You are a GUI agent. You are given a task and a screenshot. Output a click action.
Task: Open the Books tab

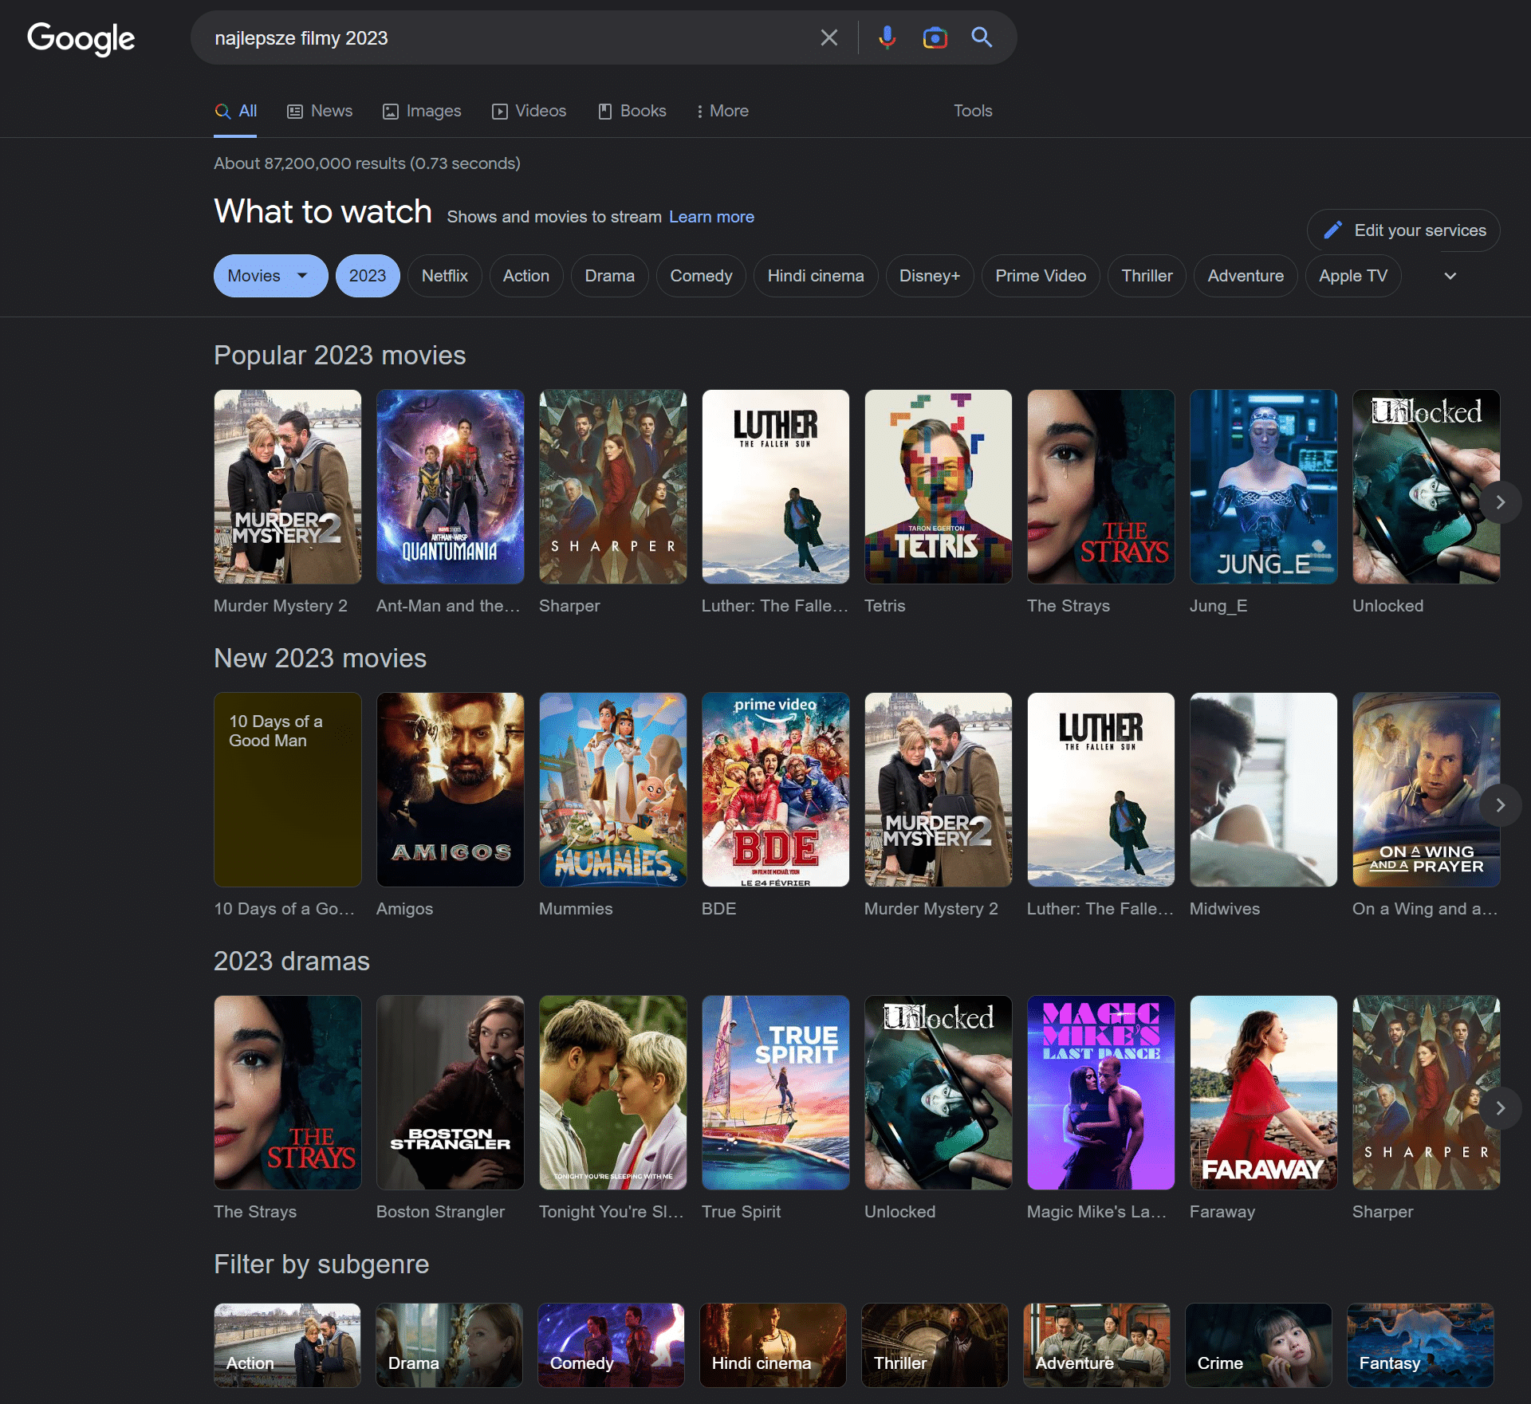[x=632, y=111]
